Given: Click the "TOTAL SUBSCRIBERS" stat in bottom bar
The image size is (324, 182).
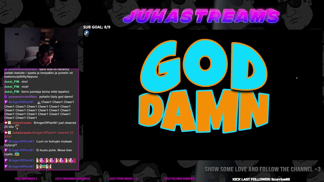Looking at the screenshot, I should coord(26,179).
